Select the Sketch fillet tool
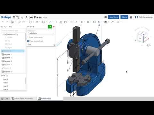Image resolution: width=154 pixels, height=115 pixels. click(77, 22)
